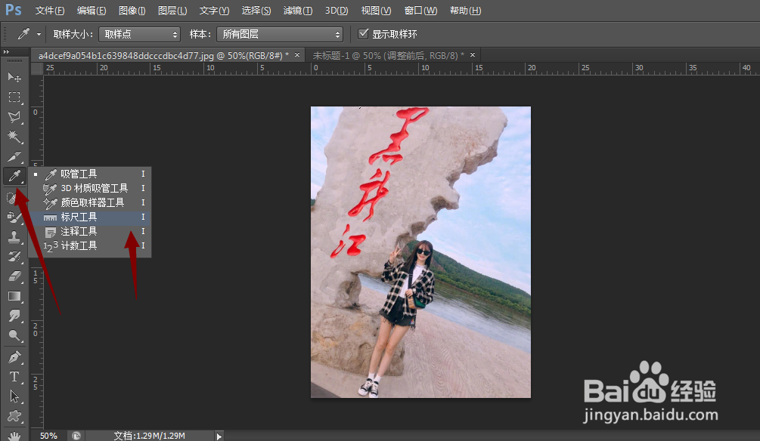The image size is (760, 441).
Task: Select the Clone Stamp tool
Action: (14, 236)
